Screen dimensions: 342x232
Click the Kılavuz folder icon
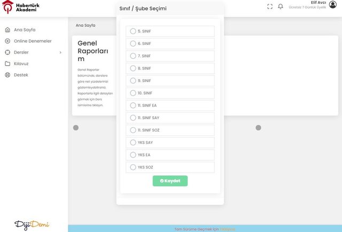[7, 64]
